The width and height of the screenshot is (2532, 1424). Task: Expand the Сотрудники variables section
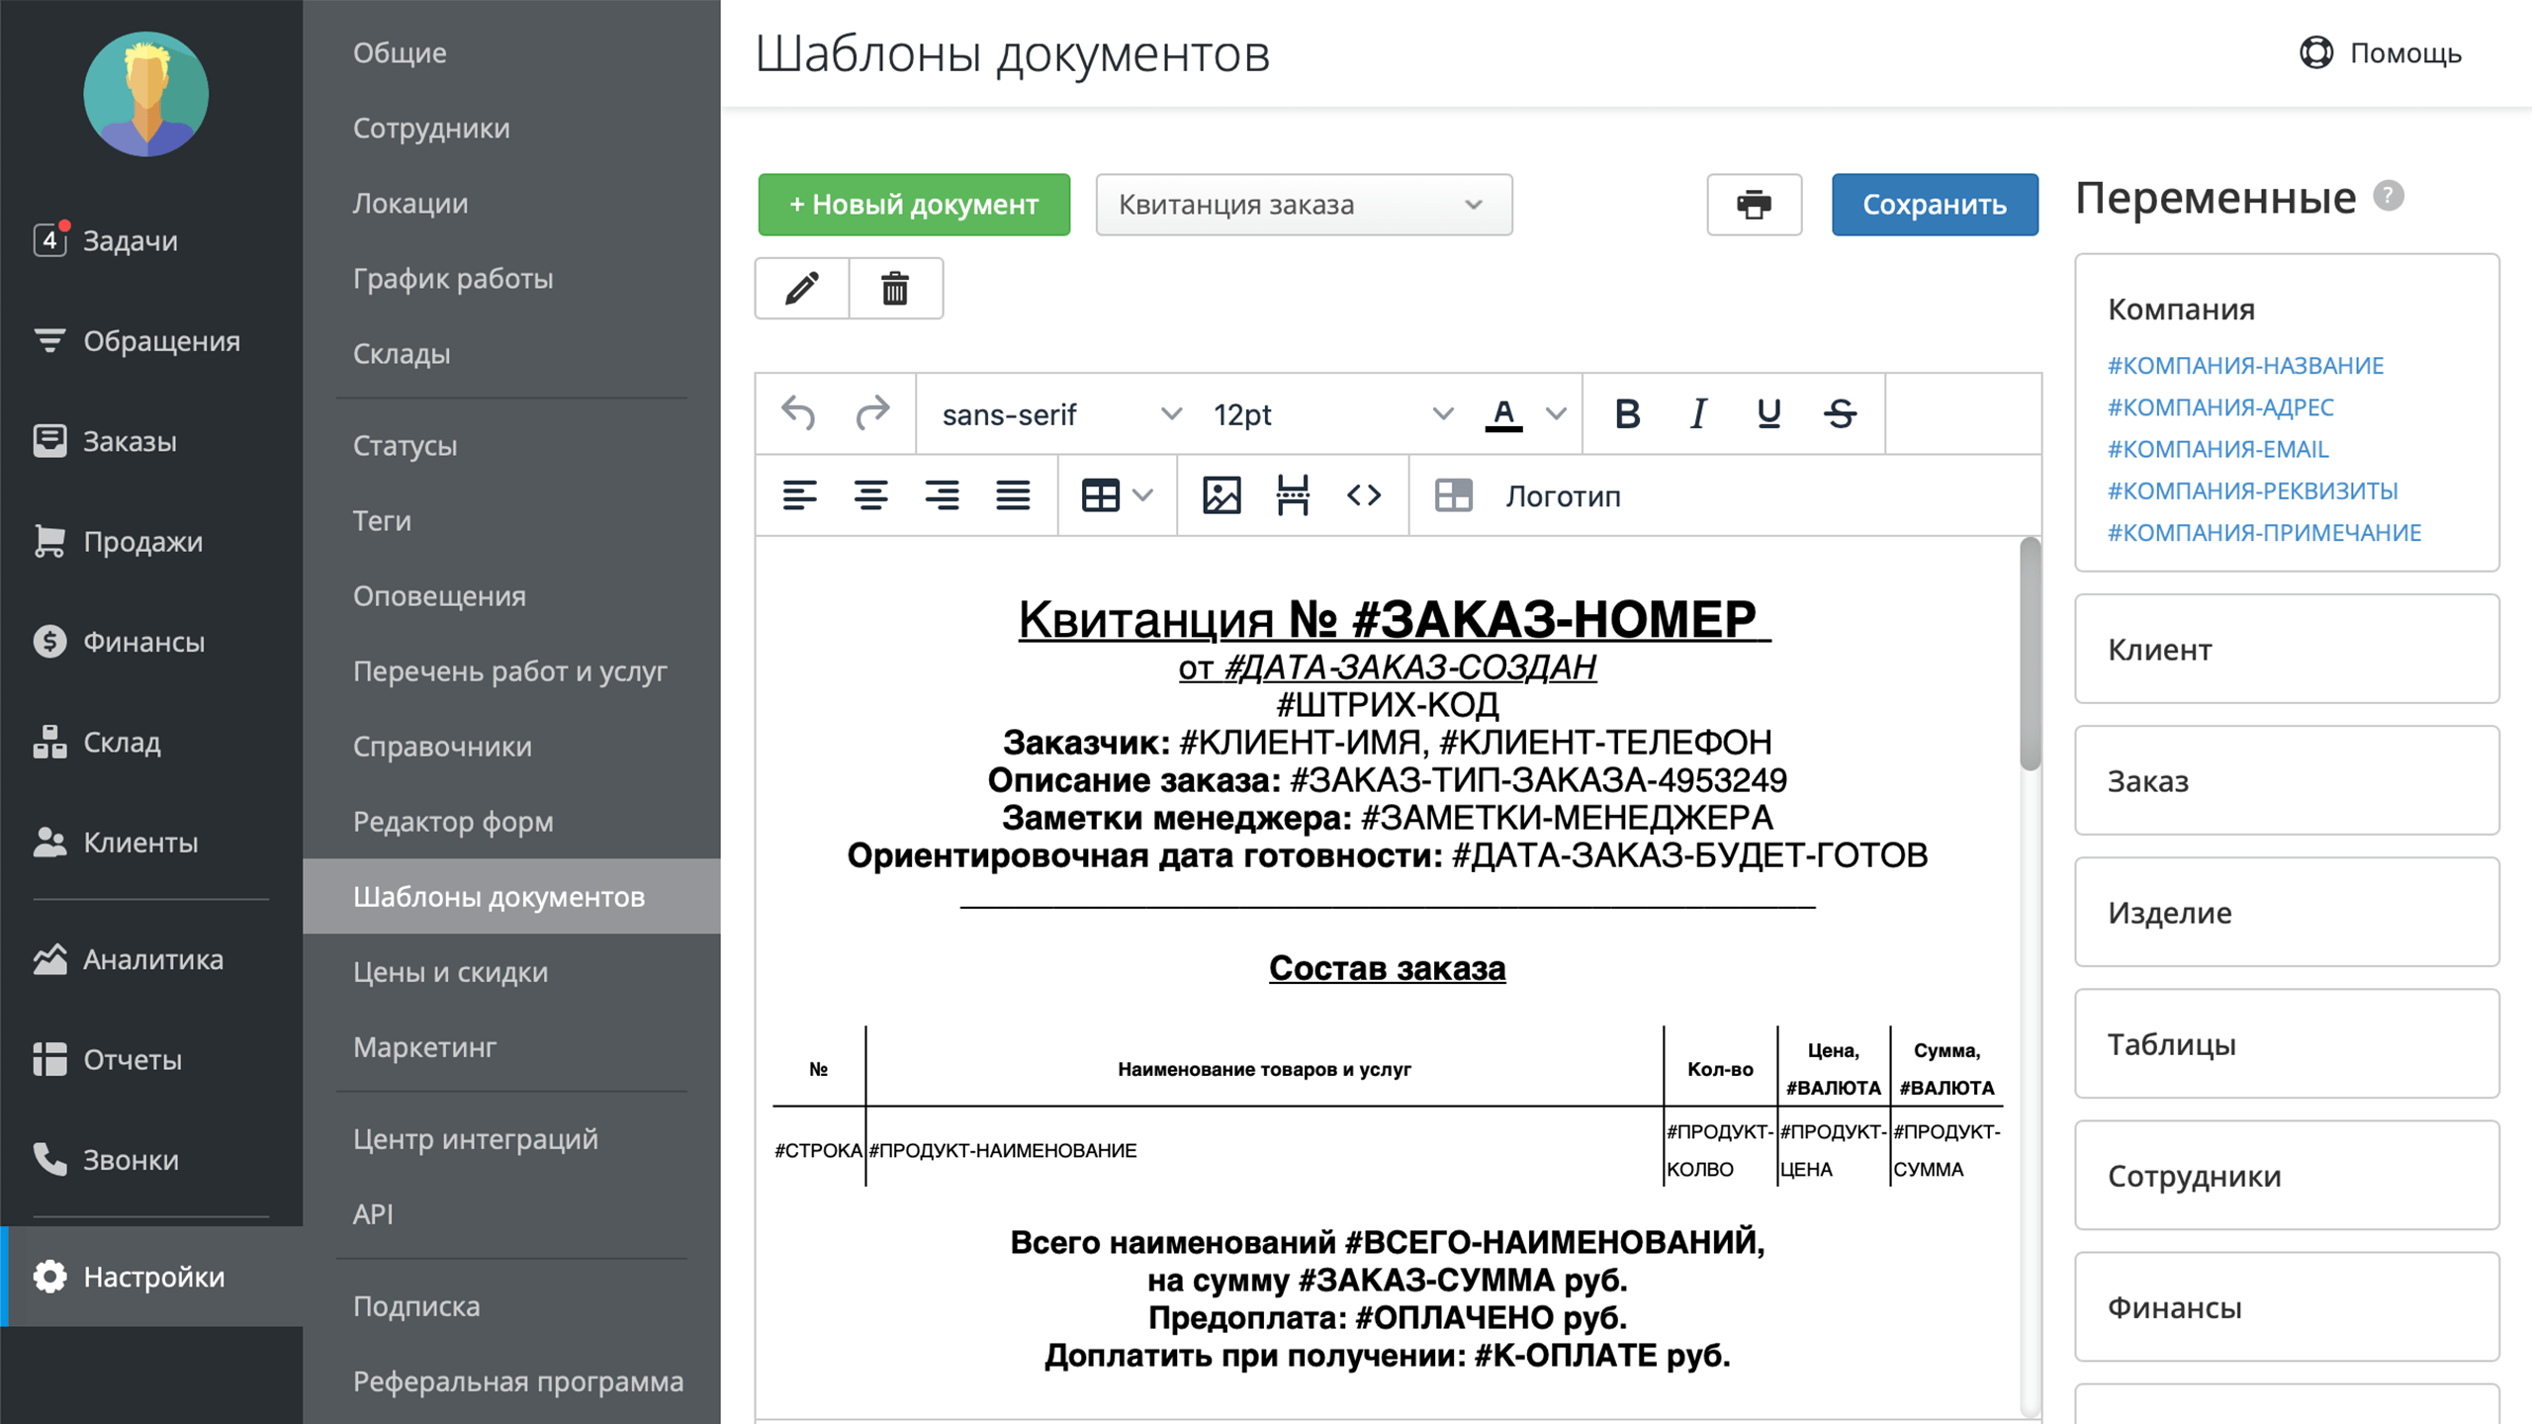[x=2287, y=1175]
